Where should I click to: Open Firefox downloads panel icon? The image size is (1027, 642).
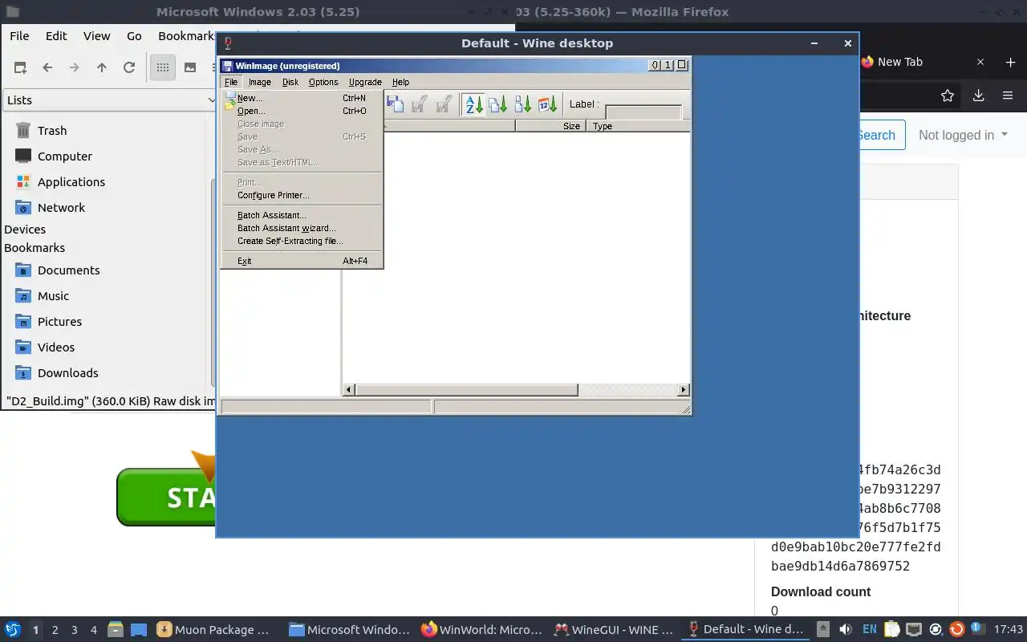[978, 95]
